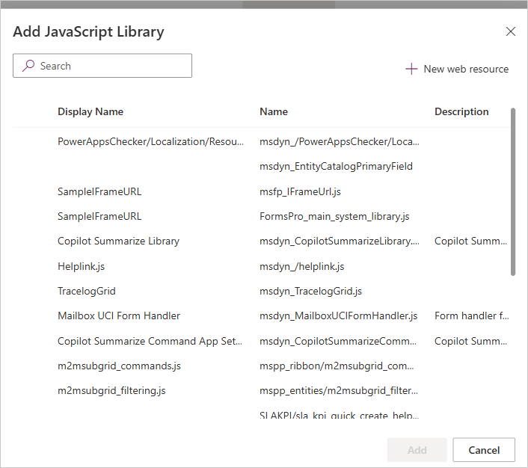
Task: Click msdyn_CopilotSummarizeLibrary... name cell
Action: tap(340, 241)
